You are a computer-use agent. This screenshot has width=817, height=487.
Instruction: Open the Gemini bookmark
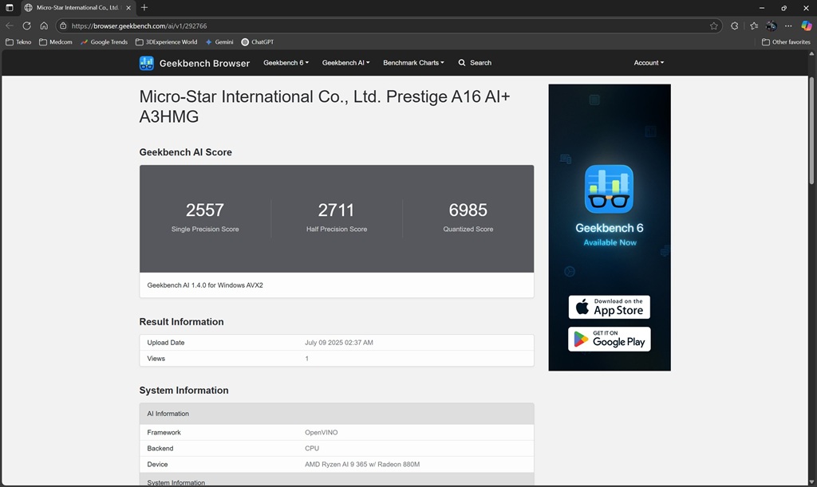pos(219,42)
